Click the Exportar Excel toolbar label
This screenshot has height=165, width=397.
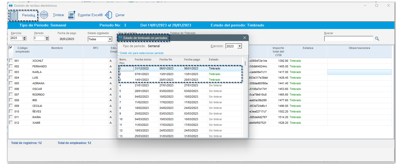coord(90,15)
